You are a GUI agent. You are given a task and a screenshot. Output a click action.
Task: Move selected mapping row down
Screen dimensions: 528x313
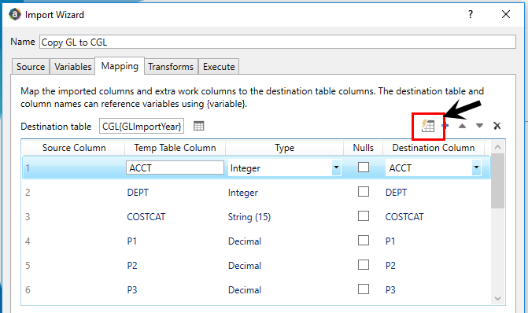point(479,126)
